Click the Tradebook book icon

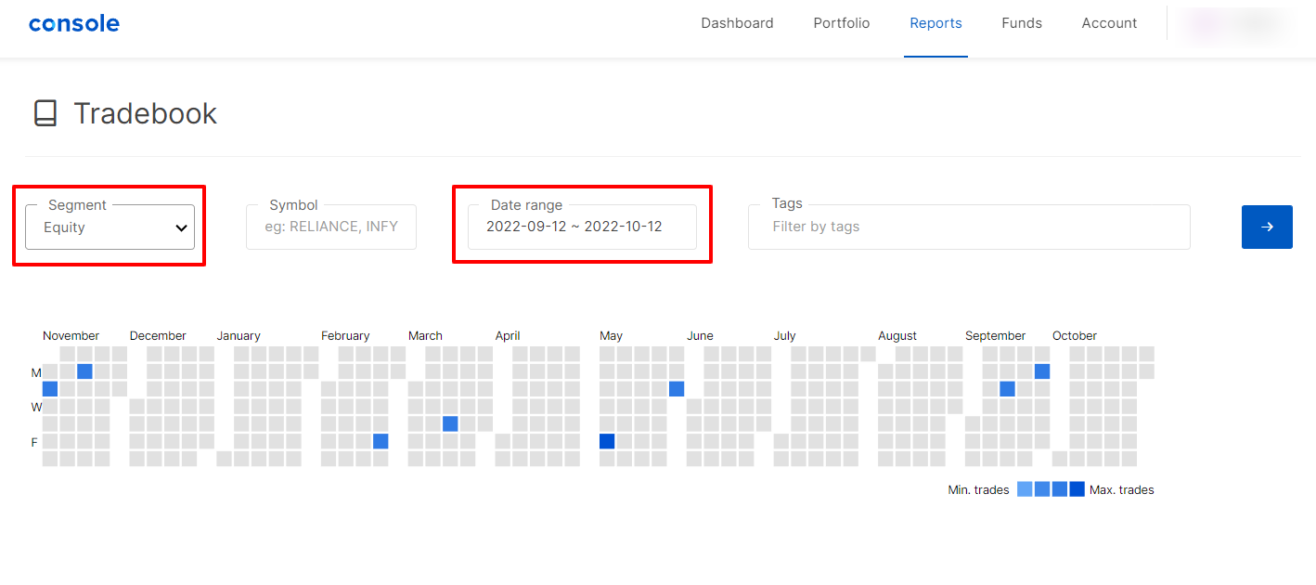45,113
